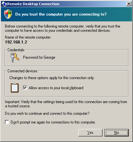Click the Credentials group label
This screenshot has width=133, height=142.
coord(16,50)
